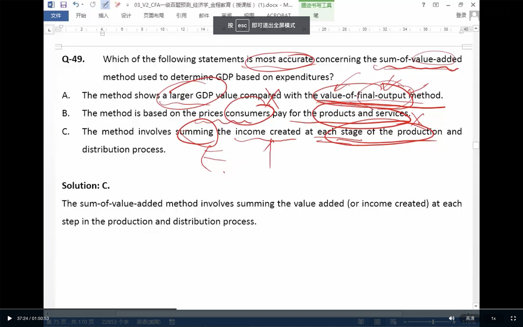Zoom in with the plus button

pos(454,322)
